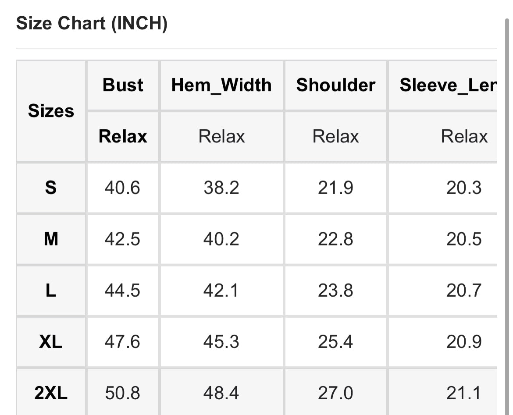The height and width of the screenshot is (415, 513).
Task: Click the Relax label under Shoulder
Action: point(335,136)
